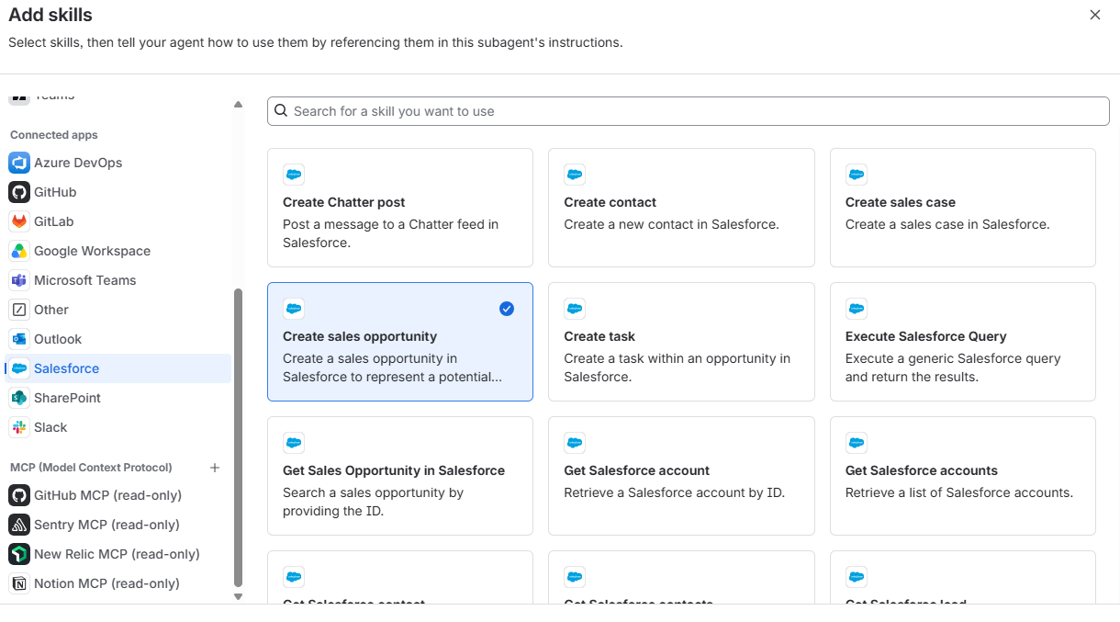Viewport: 1120px width, 622px height.
Task: Click the Other label in sidebar
Action: (x=51, y=310)
